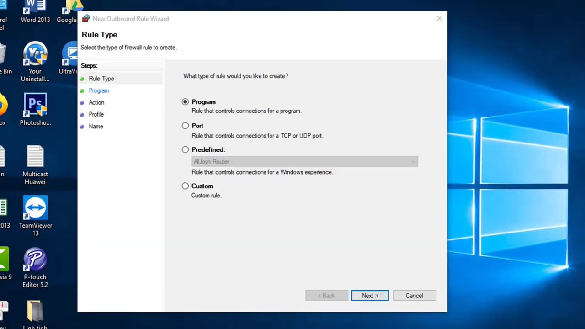Viewport: 585px width, 329px height.
Task: Open Word 2013 desktop icon
Action: [35, 11]
